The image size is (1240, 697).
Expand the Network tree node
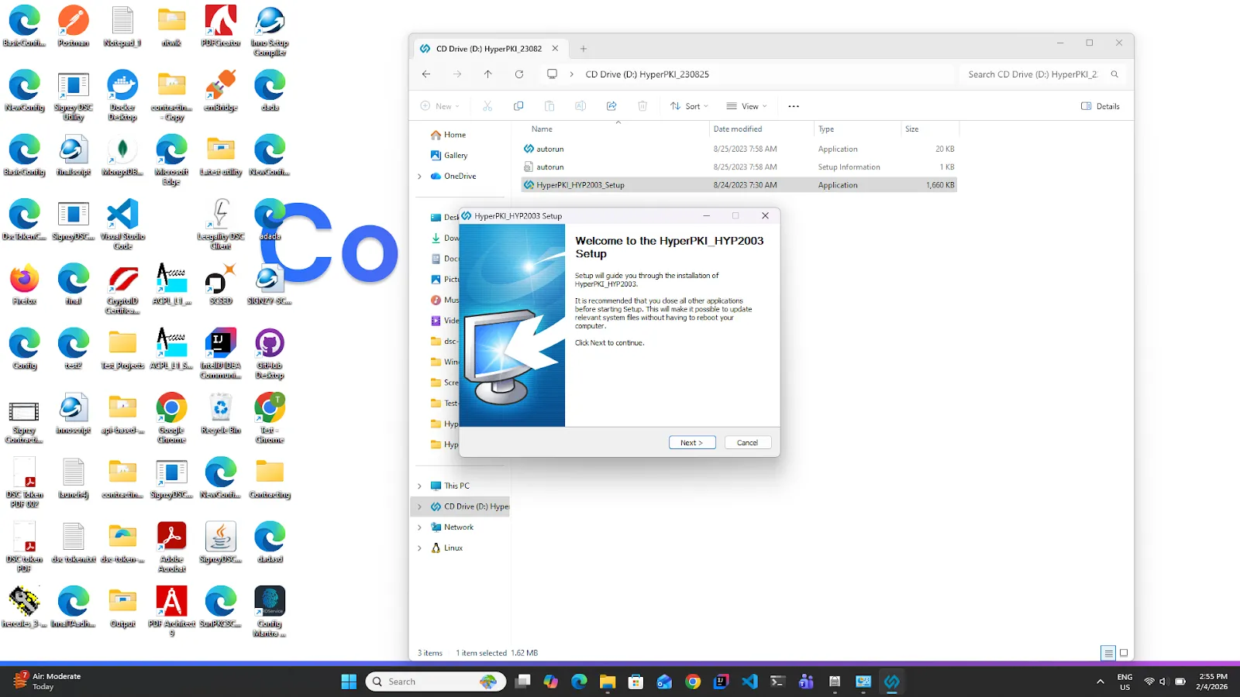coord(420,527)
